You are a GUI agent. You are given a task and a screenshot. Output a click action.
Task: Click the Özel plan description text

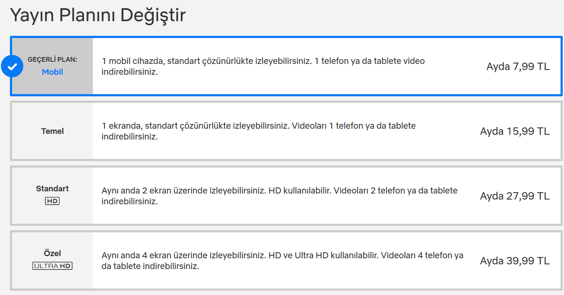[x=282, y=261]
